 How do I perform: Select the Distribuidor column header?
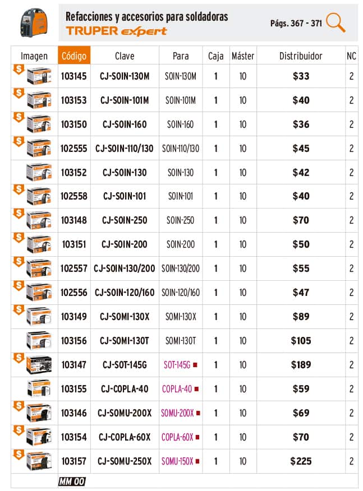301,56
